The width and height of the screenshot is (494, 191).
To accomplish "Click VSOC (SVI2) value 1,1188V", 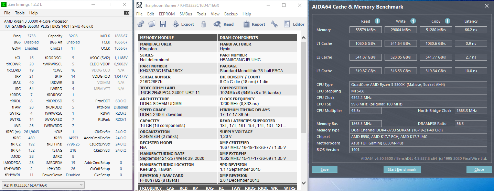I will click(121, 58).
